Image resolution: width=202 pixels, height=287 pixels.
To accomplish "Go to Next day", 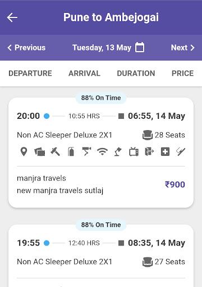I will pyautogui.click(x=183, y=48).
